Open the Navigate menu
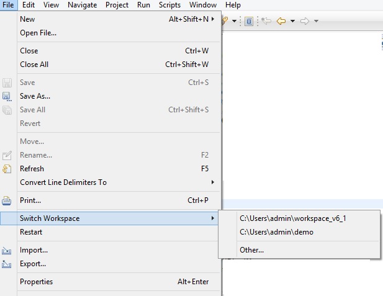The width and height of the screenshot is (383, 296). pyautogui.click(x=82, y=5)
